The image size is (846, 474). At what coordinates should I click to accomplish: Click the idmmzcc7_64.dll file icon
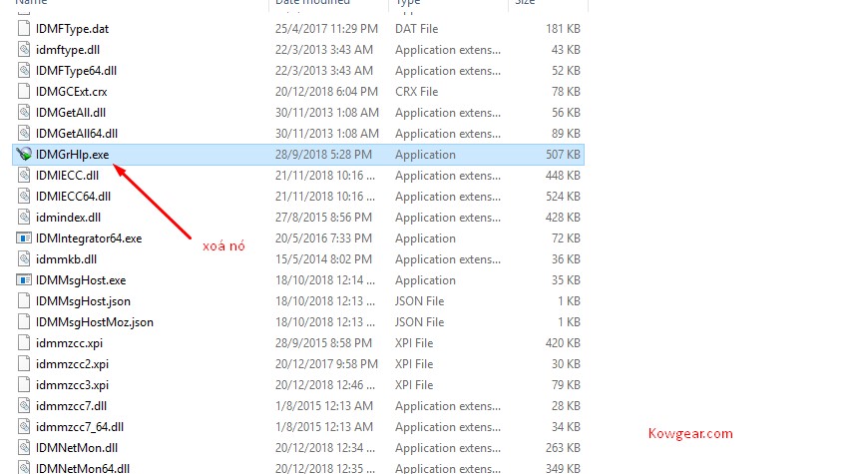point(24,427)
